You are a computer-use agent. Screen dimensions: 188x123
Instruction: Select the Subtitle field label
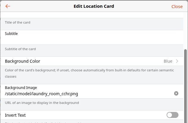pos(11,34)
